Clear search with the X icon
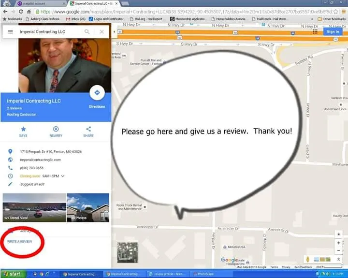Viewport: 348px width, 278px height. pyautogui.click(x=101, y=31)
